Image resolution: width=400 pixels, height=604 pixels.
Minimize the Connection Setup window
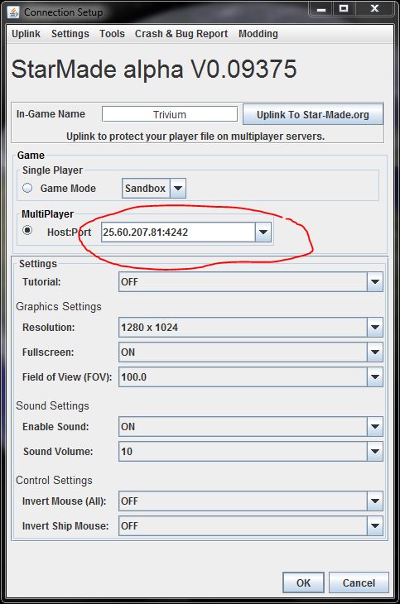click(321, 9)
